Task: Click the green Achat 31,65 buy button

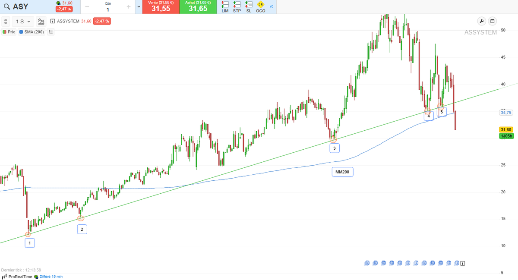Action: (198, 6)
